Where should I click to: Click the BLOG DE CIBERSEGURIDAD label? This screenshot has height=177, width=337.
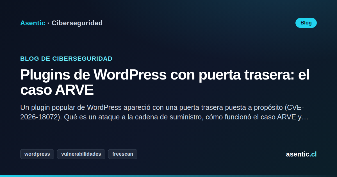66,59
